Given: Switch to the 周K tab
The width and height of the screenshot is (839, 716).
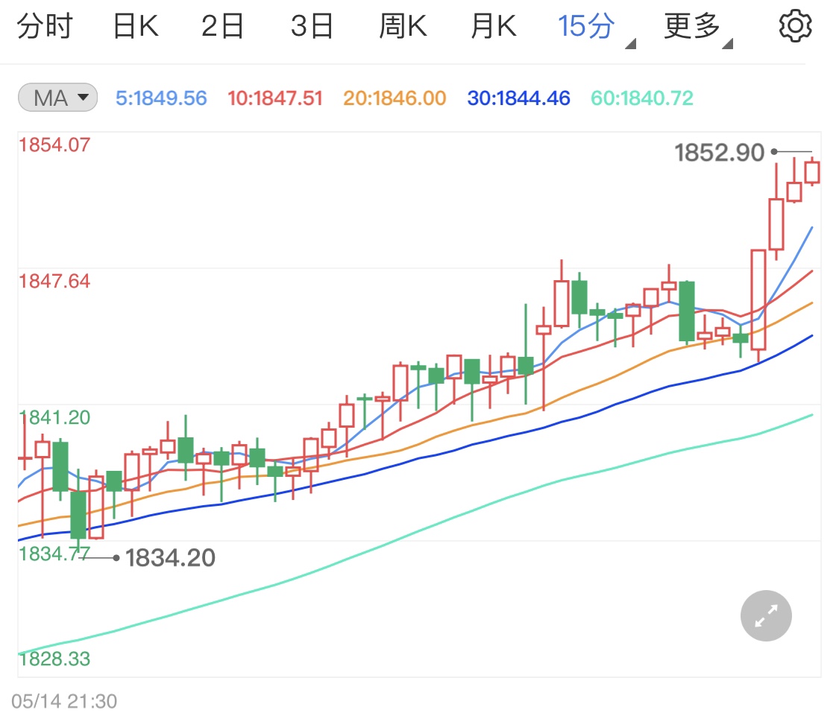Looking at the screenshot, I should 403,26.
